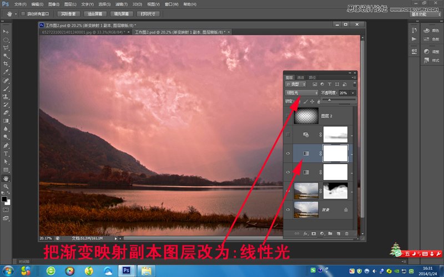Open the 滤镜(T) menu
The image size is (444, 277).
(x=121, y=4)
